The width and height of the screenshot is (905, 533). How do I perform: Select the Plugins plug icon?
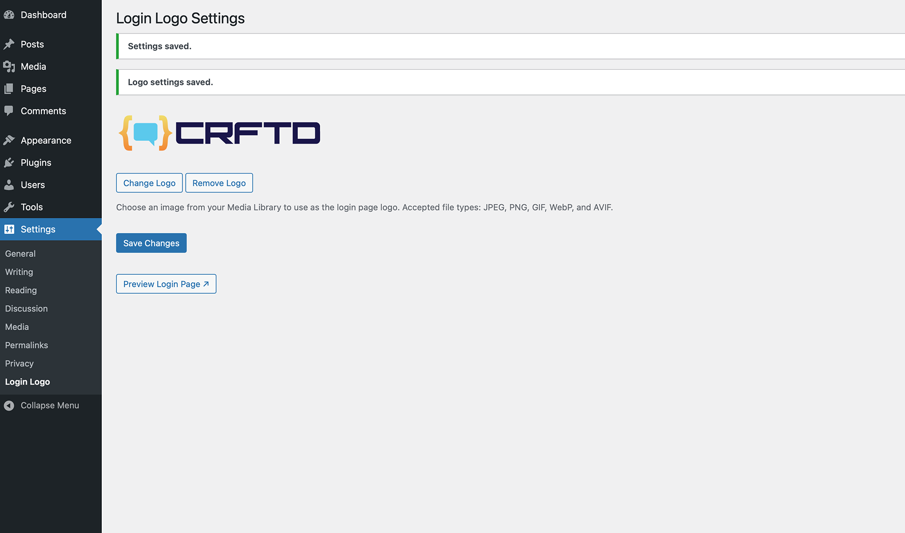[9, 162]
